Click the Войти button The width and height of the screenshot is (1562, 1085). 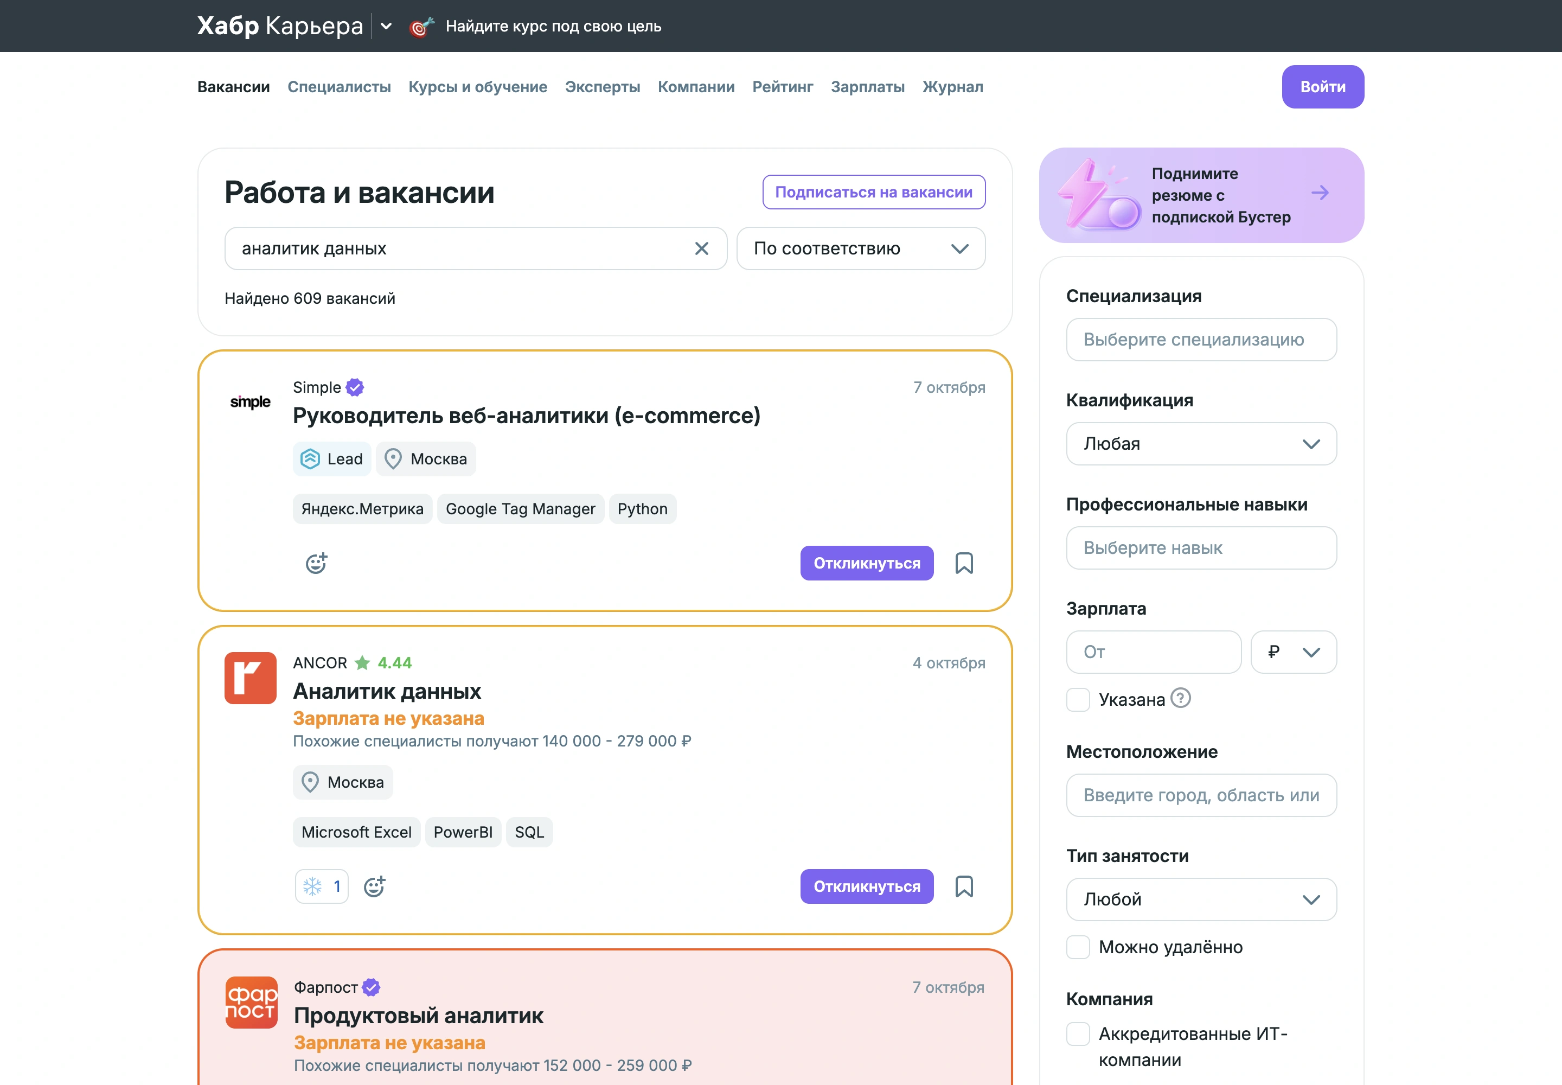tap(1323, 87)
